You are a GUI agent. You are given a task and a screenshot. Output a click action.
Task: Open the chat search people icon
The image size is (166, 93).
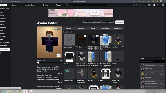coord(163,58)
